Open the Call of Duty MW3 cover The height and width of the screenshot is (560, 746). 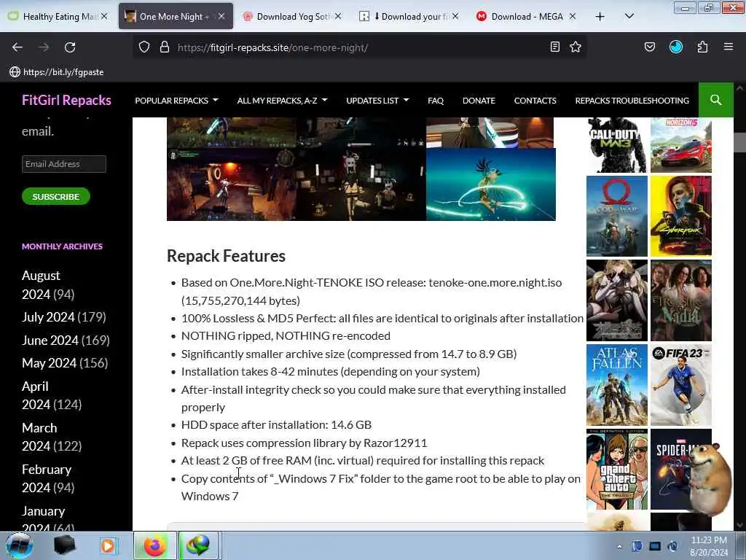(616, 145)
